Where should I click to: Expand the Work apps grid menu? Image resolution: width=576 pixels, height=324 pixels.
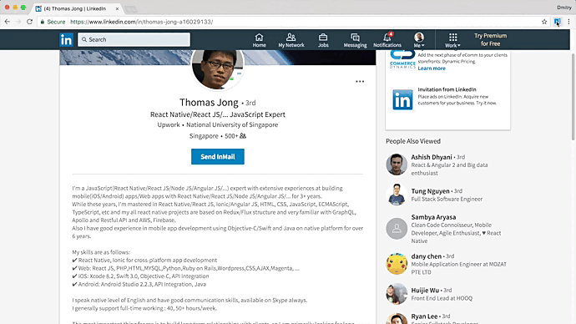452,40
